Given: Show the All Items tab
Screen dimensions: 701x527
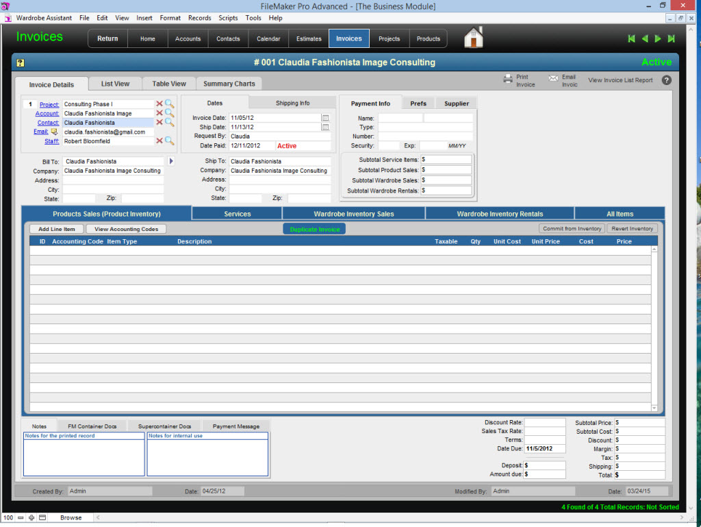Looking at the screenshot, I should [620, 214].
